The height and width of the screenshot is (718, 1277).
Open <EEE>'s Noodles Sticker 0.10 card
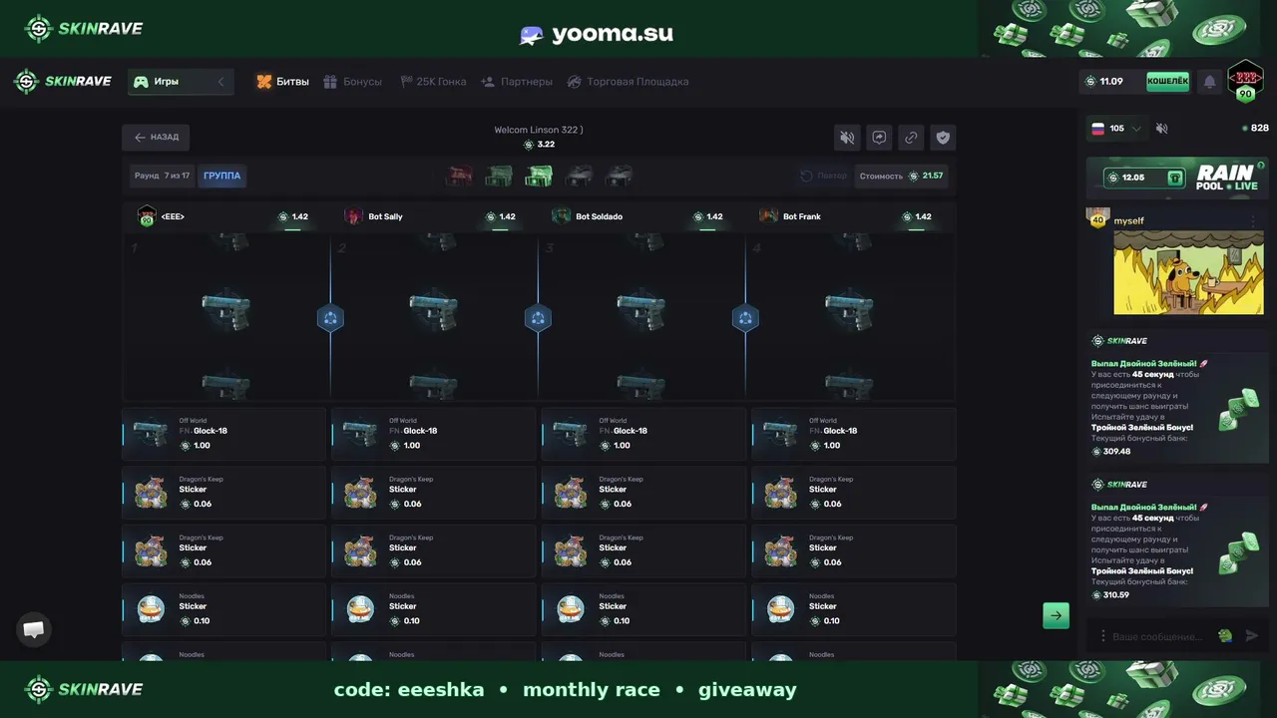coord(223,609)
